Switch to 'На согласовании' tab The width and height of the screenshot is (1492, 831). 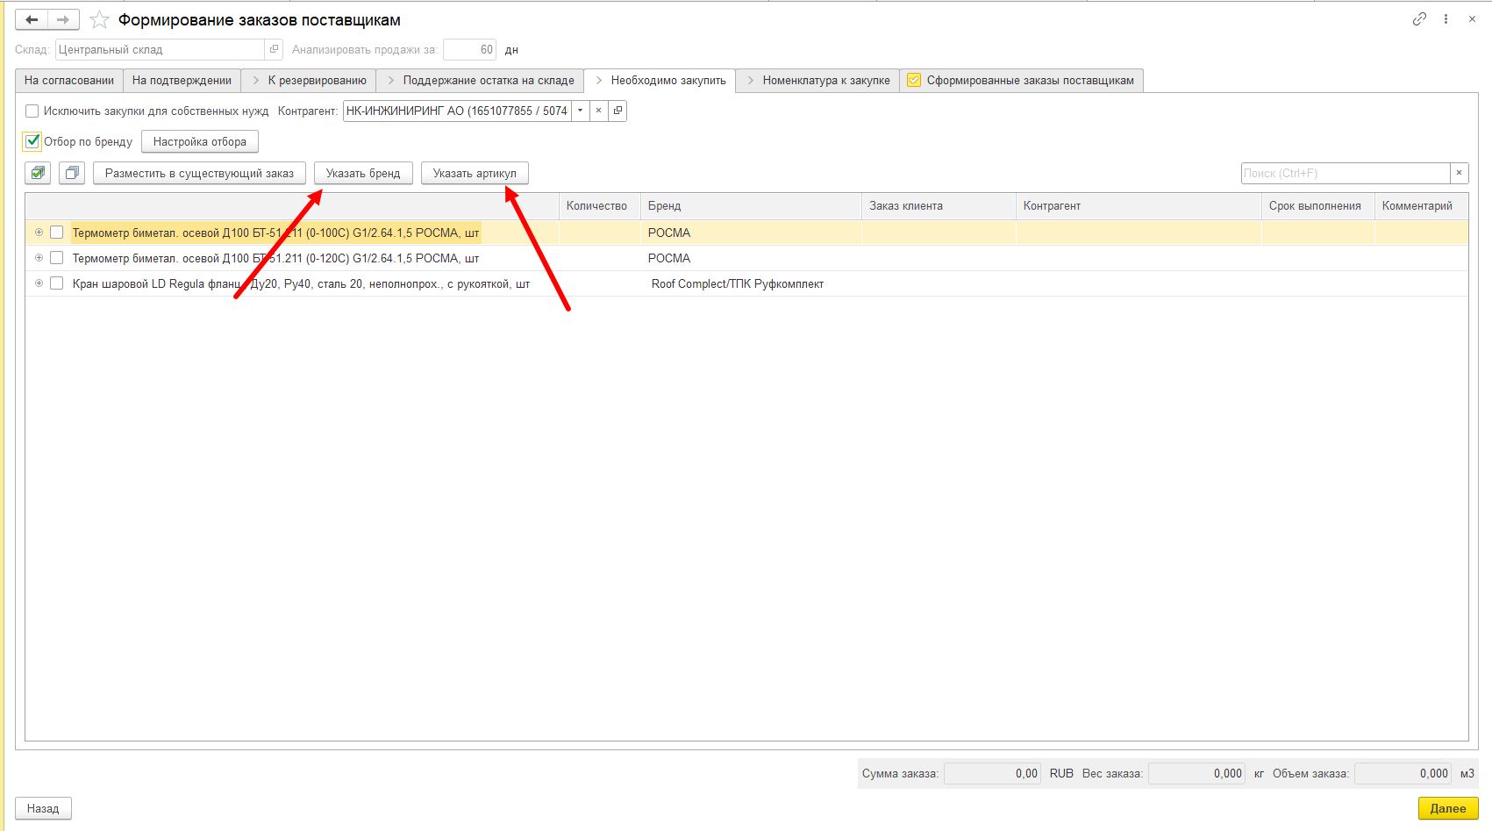click(x=69, y=80)
